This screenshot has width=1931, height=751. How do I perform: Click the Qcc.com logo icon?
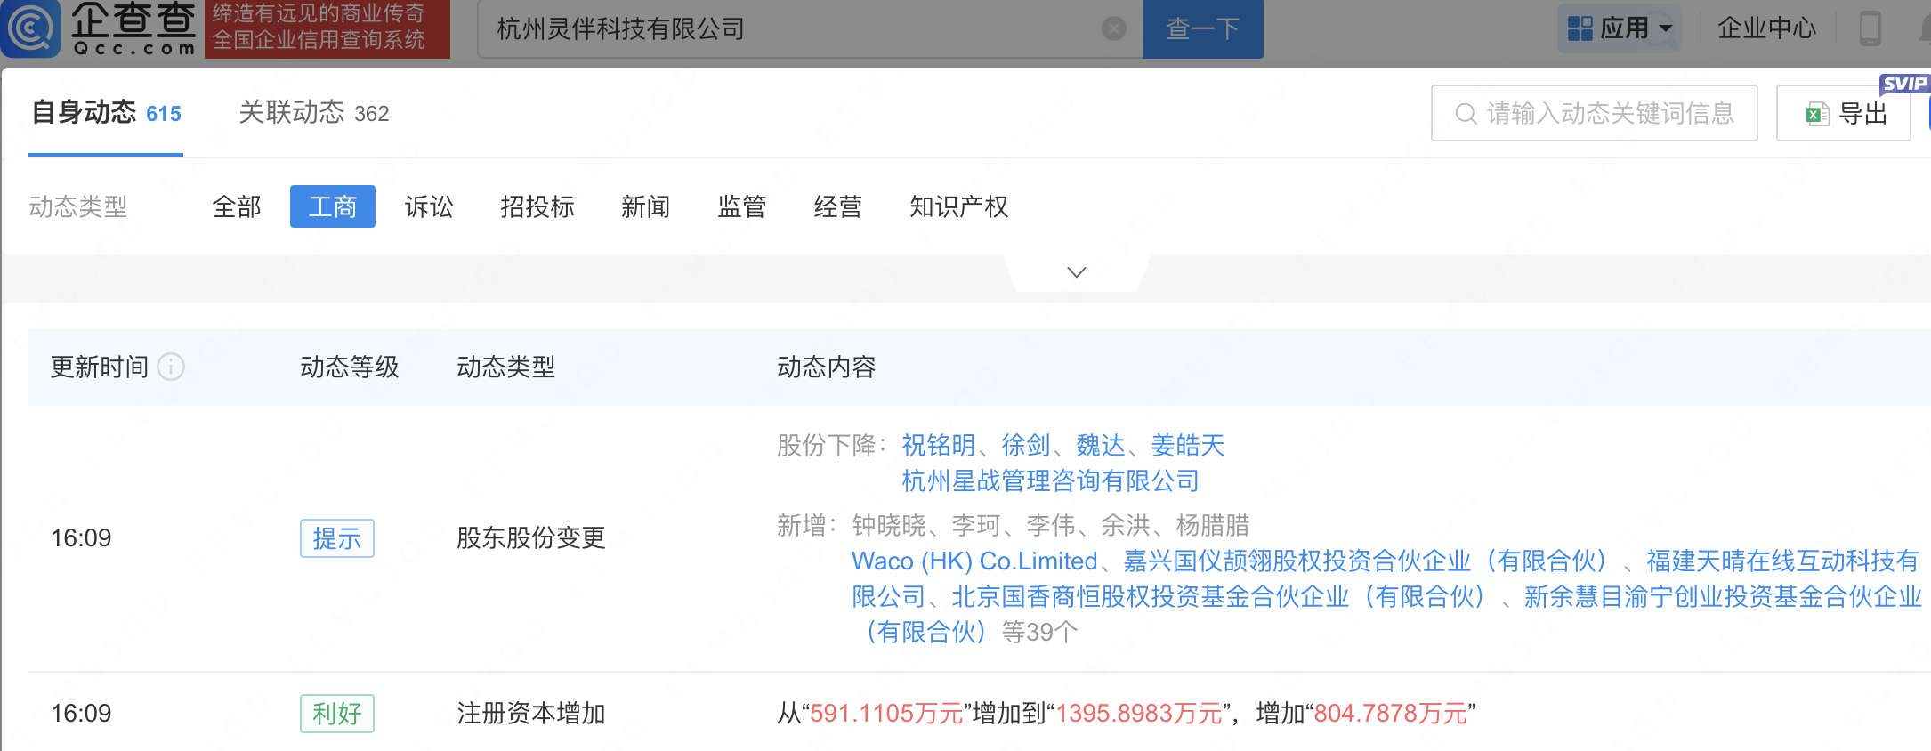pos(30,28)
